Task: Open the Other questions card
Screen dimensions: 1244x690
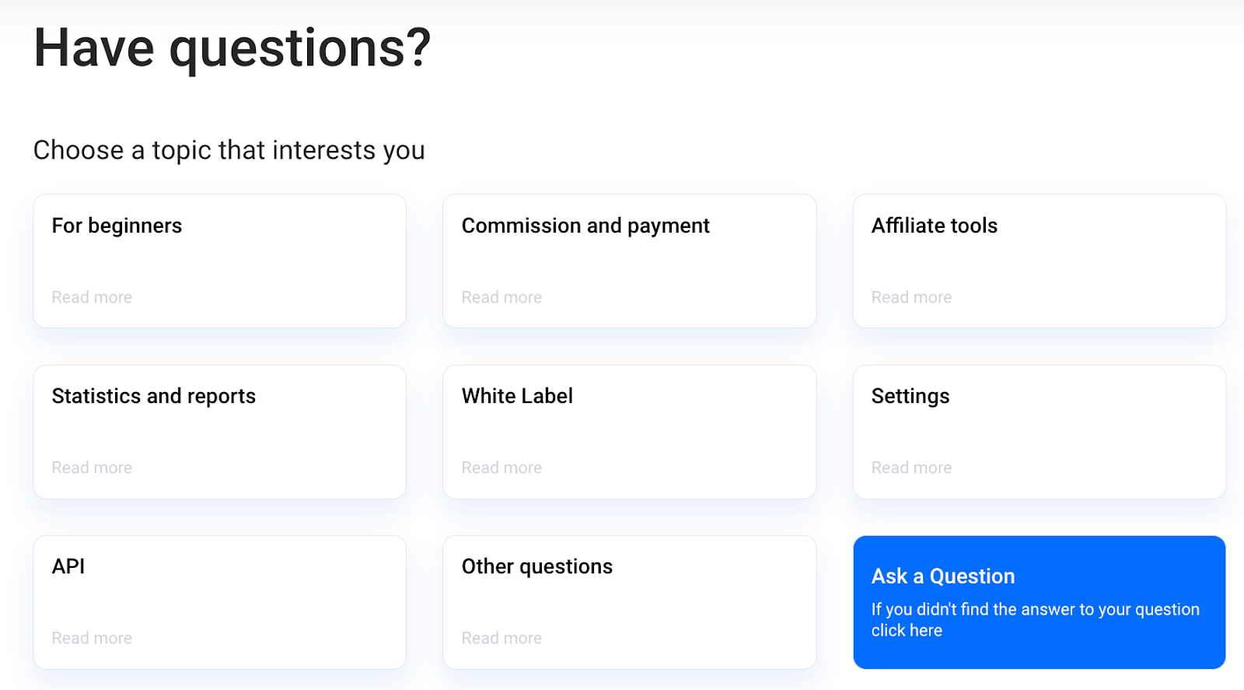Action: tap(536, 567)
